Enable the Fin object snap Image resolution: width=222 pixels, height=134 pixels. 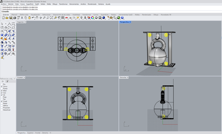pyautogui.click(x=2, y=84)
